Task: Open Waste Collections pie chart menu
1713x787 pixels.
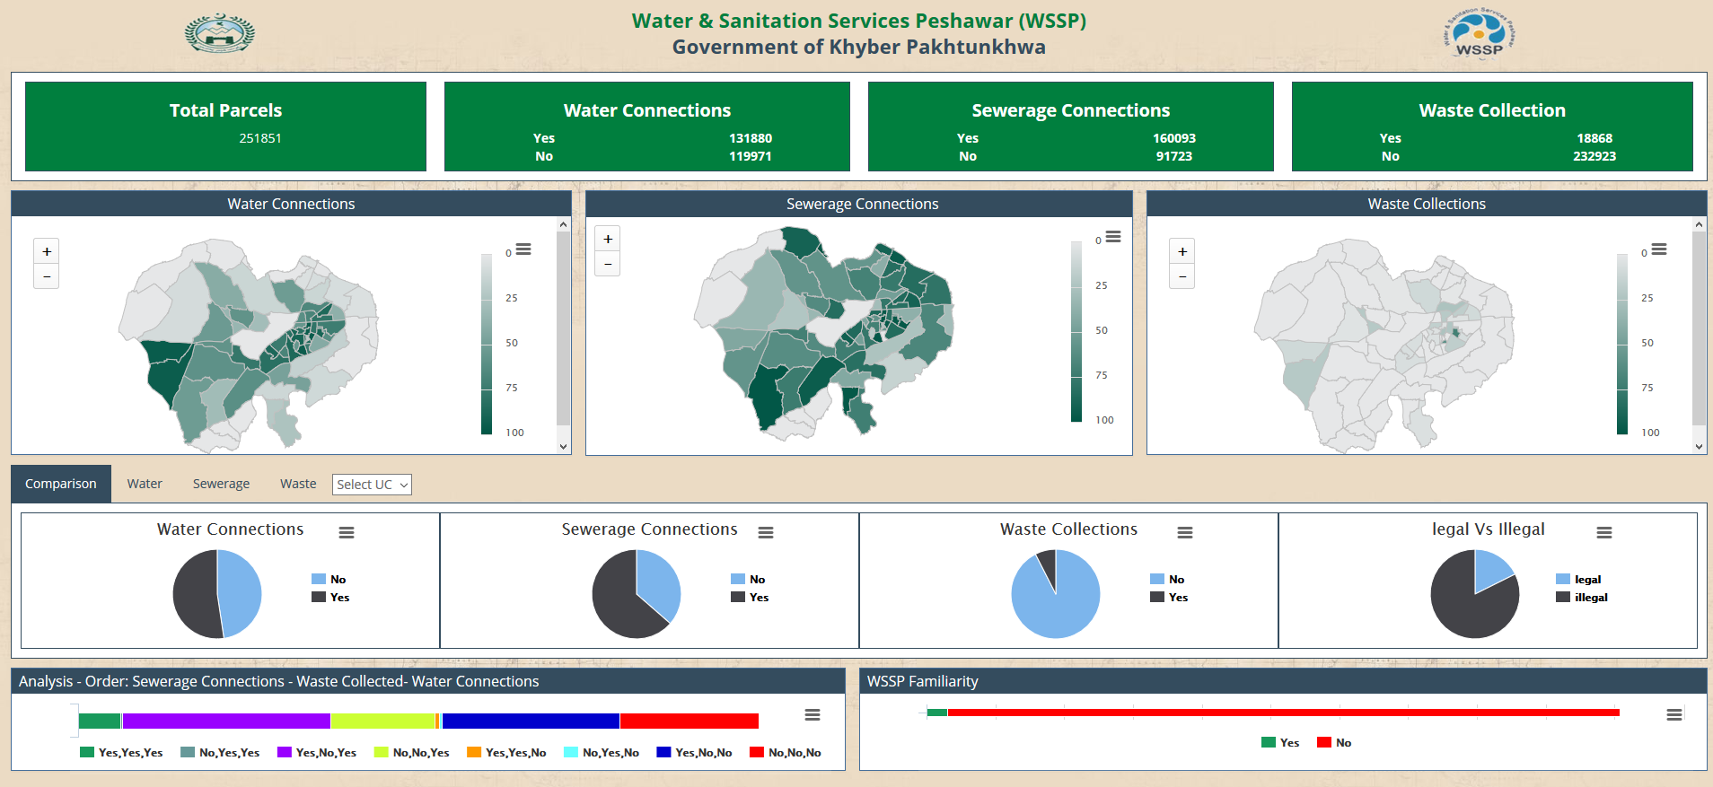Action: 1185,532
